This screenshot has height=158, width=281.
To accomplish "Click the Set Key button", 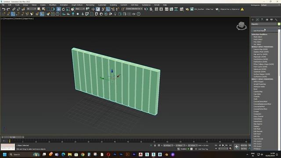I will [244, 149].
